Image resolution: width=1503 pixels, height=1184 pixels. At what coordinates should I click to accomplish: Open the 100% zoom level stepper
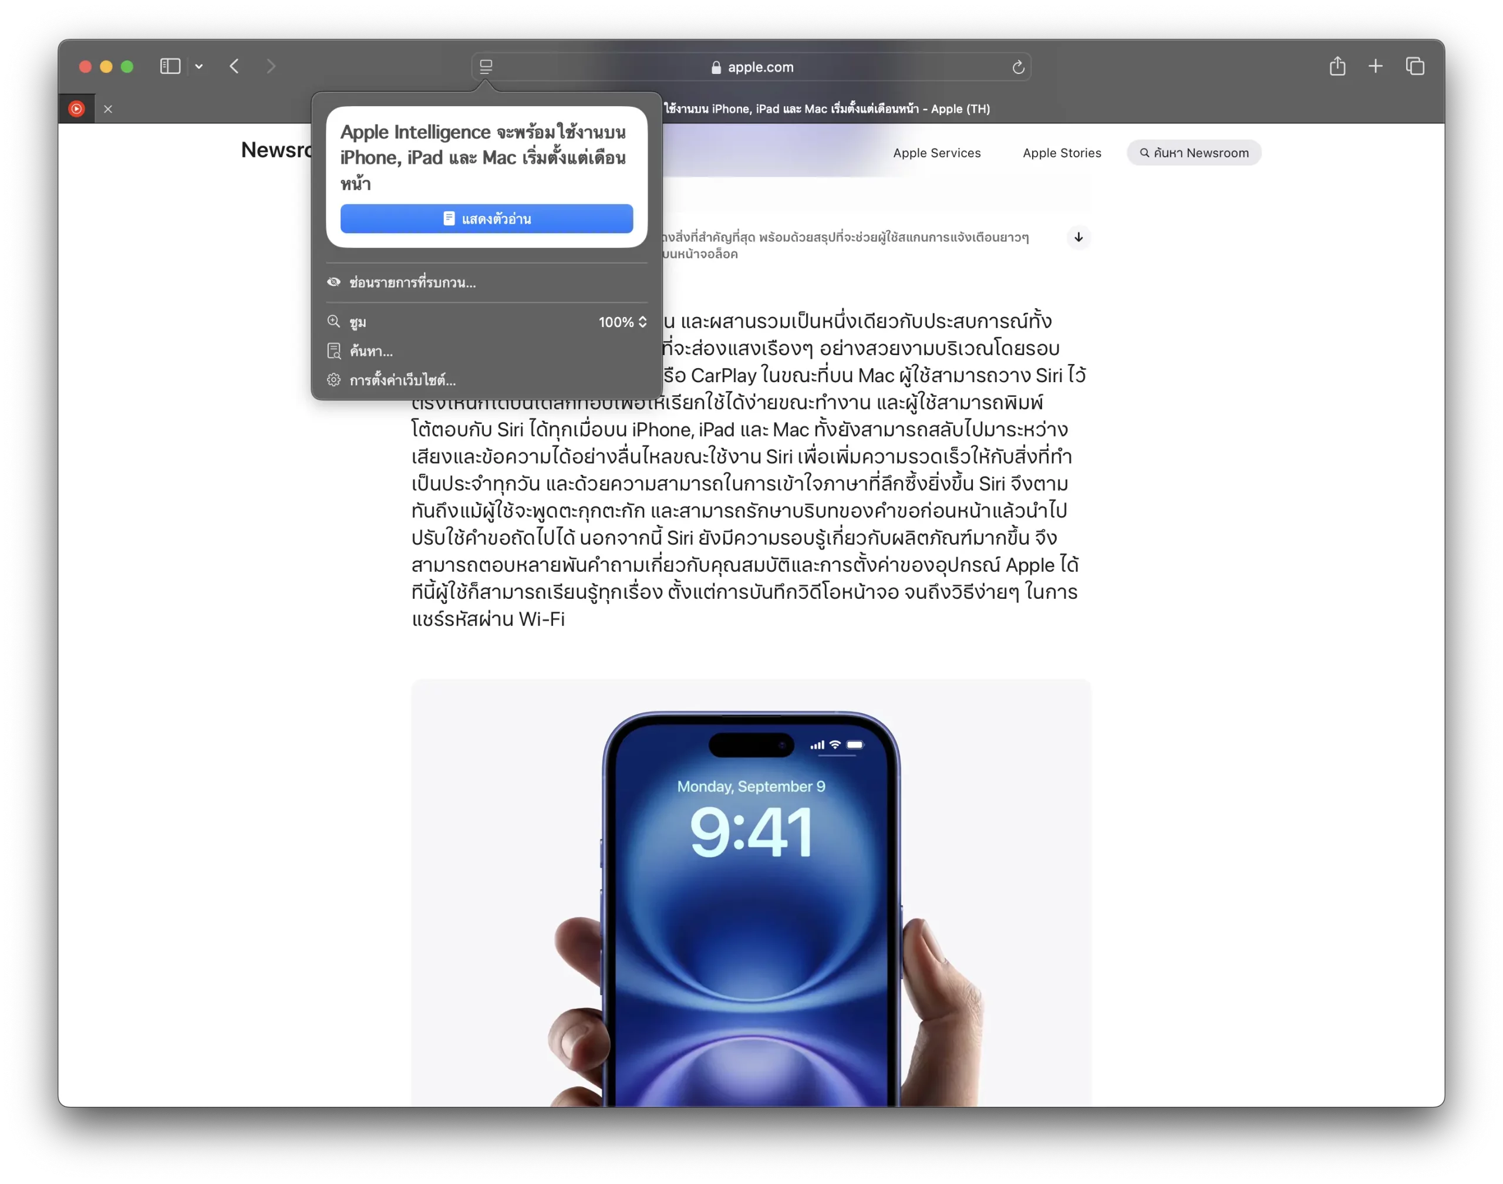tap(622, 322)
